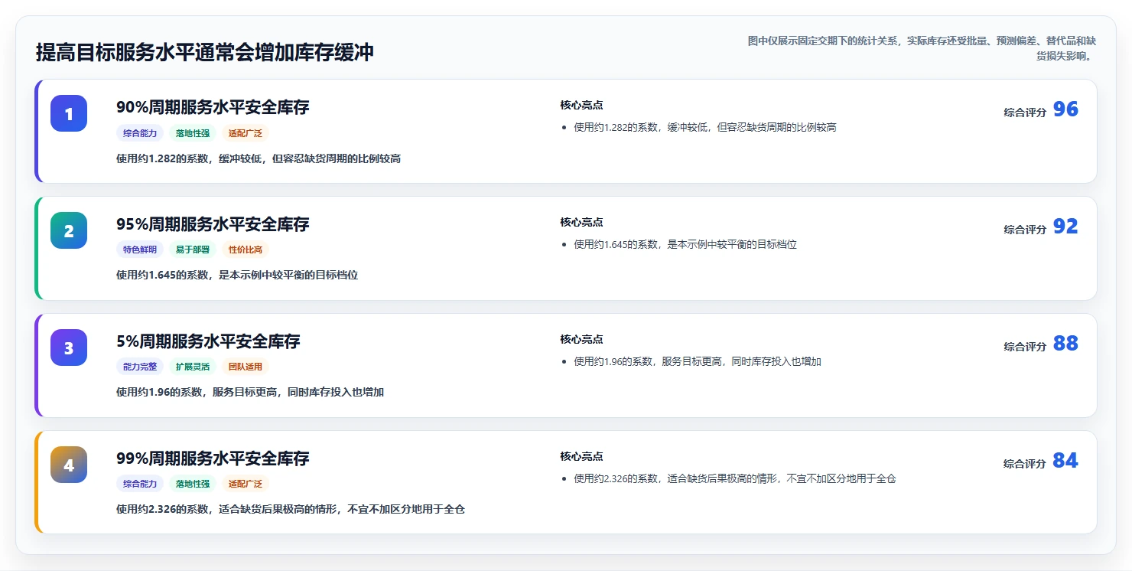Click the 扩展灵活 tag
This screenshot has height=571, width=1132.
(x=193, y=367)
